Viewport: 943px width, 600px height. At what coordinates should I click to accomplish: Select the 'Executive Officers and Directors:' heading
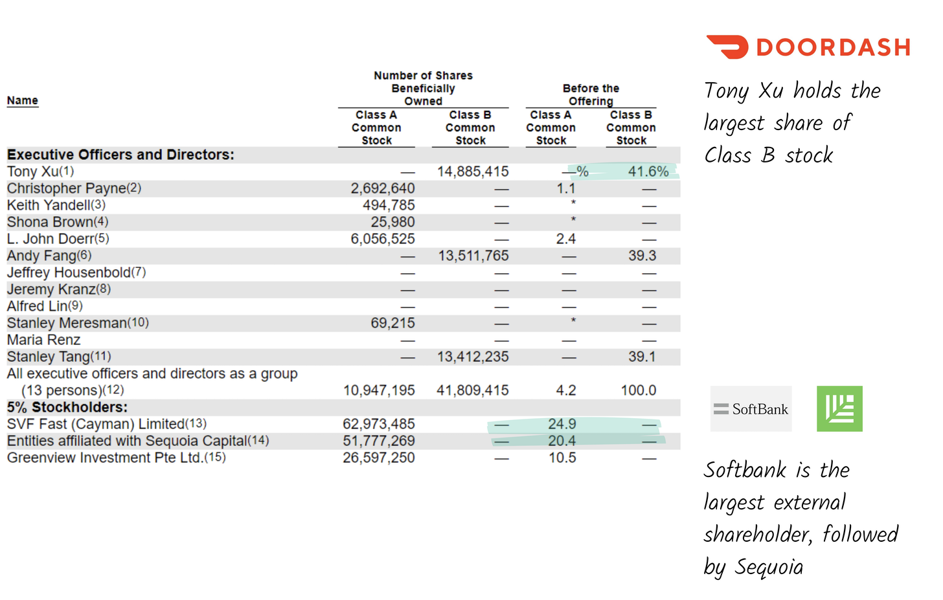[x=120, y=155]
